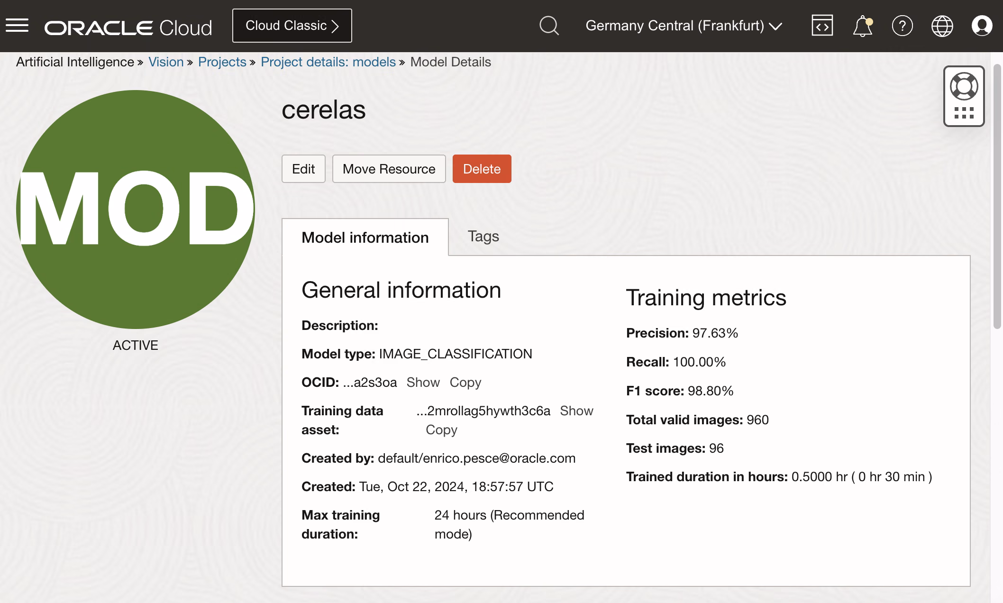This screenshot has height=603, width=1003.
Task: Open the user profile avatar icon
Action: [x=982, y=26]
